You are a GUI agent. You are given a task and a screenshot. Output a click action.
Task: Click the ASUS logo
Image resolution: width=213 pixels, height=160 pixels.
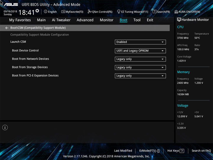11,4
